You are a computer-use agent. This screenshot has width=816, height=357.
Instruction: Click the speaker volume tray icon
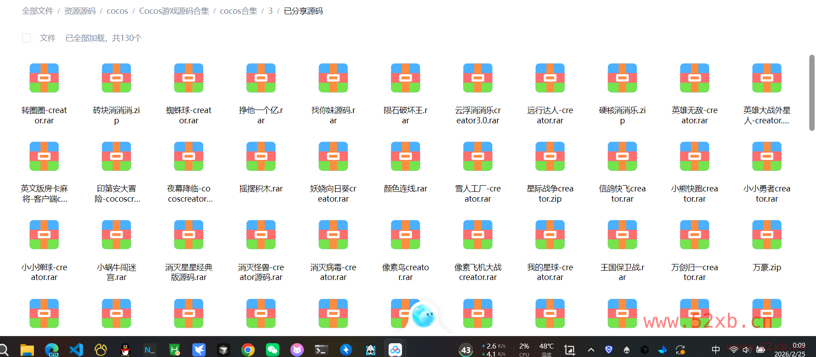coord(746,350)
